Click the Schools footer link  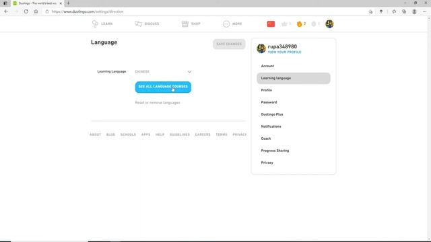(128, 134)
